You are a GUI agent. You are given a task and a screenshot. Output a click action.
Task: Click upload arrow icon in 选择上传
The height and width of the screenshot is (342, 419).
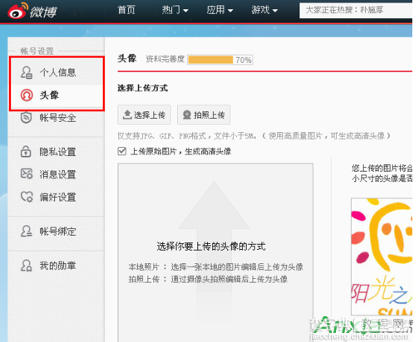[127, 115]
